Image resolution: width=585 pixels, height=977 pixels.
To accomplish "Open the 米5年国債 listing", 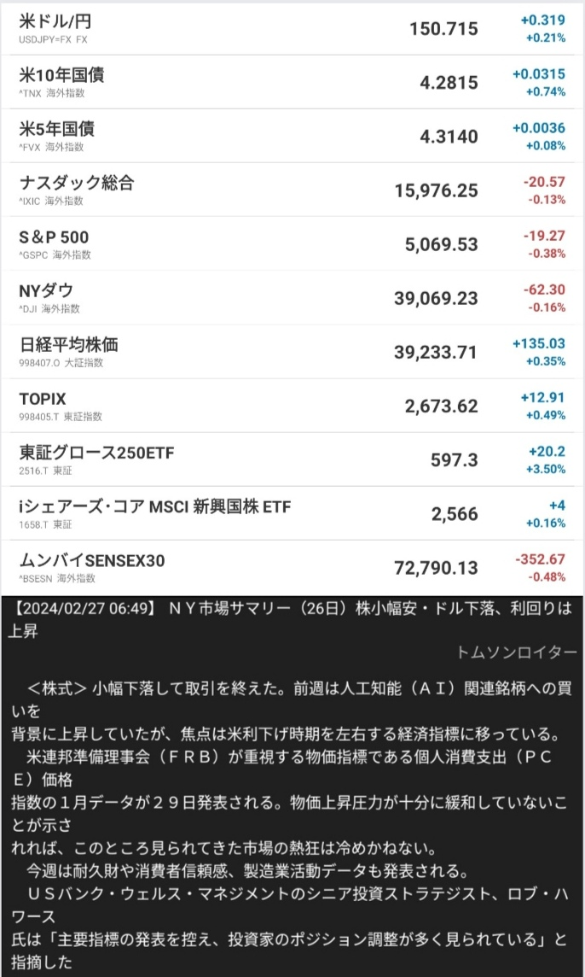I will click(x=56, y=128).
